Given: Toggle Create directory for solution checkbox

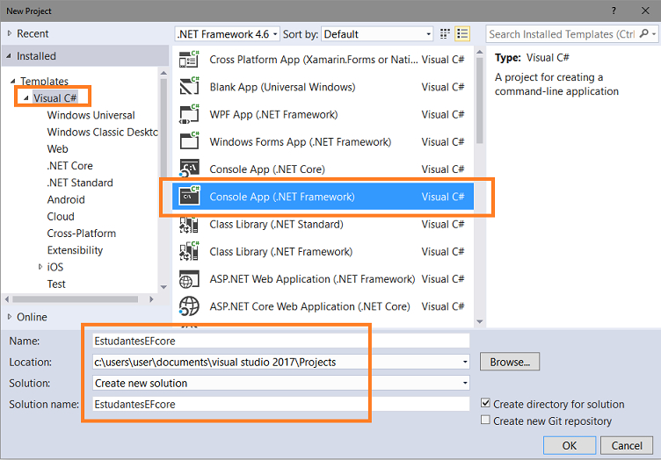Looking at the screenshot, I should click(485, 403).
